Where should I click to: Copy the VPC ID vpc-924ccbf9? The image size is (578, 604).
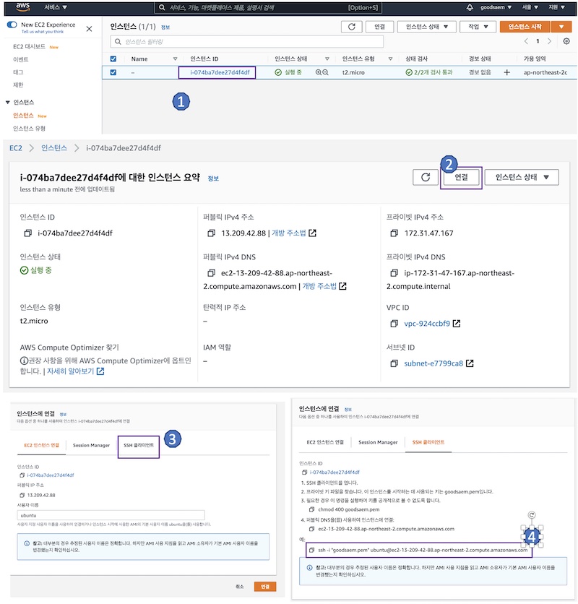(394, 324)
